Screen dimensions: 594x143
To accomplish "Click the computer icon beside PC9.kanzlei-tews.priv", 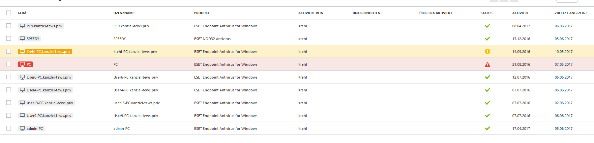I will 22,26.
